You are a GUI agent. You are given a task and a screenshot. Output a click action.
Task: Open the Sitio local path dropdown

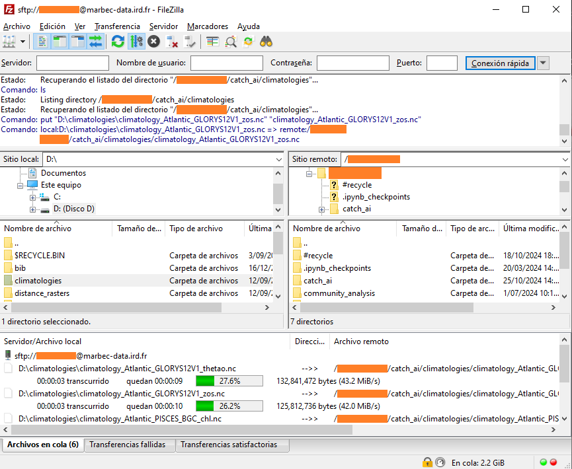tap(278, 159)
